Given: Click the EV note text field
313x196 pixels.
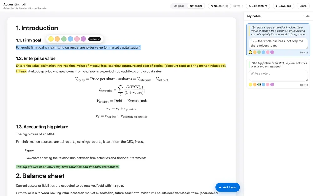Looking at the screenshot, I should pyautogui.click(x=278, y=43).
